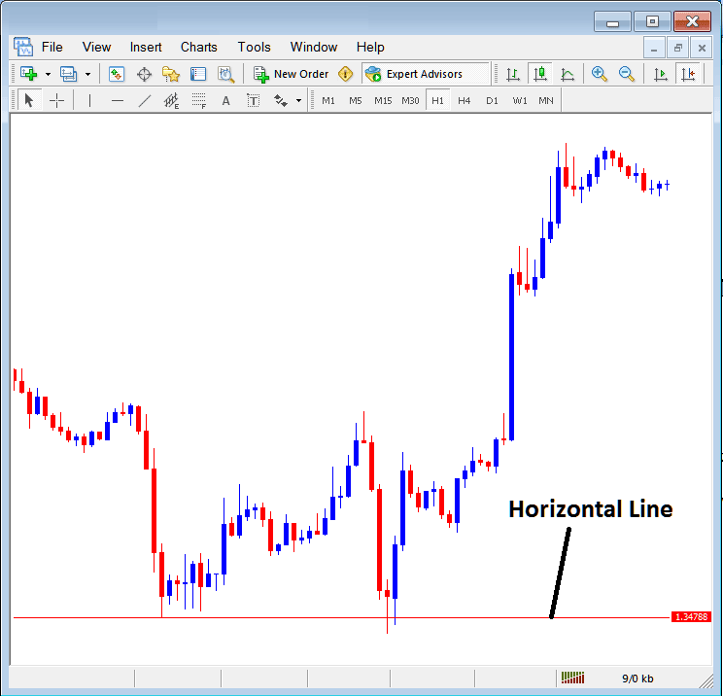Zoom in on the chart

click(600, 74)
